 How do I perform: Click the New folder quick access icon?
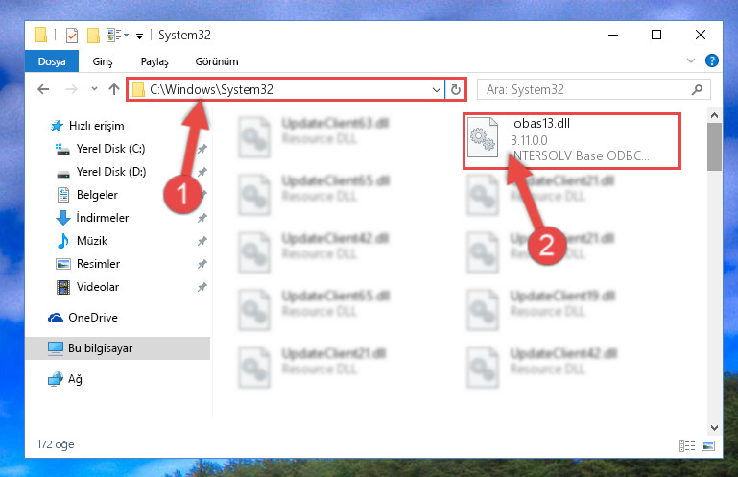pyautogui.click(x=93, y=36)
